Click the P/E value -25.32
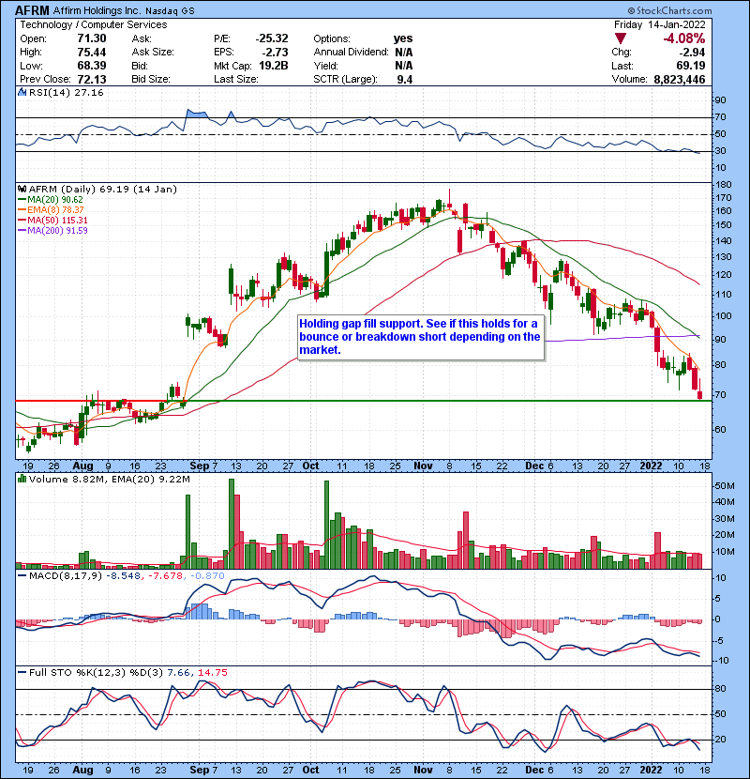 tap(272, 38)
